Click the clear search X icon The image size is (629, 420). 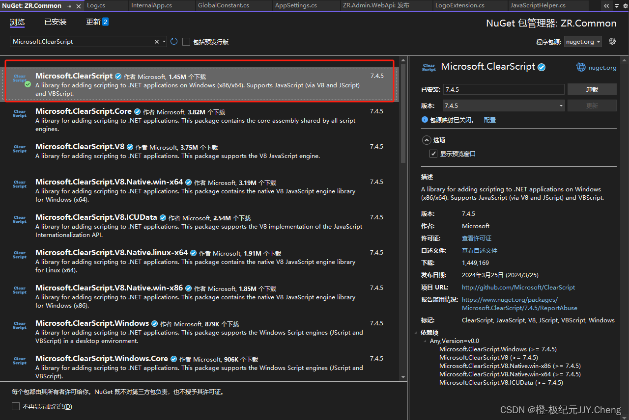(156, 41)
